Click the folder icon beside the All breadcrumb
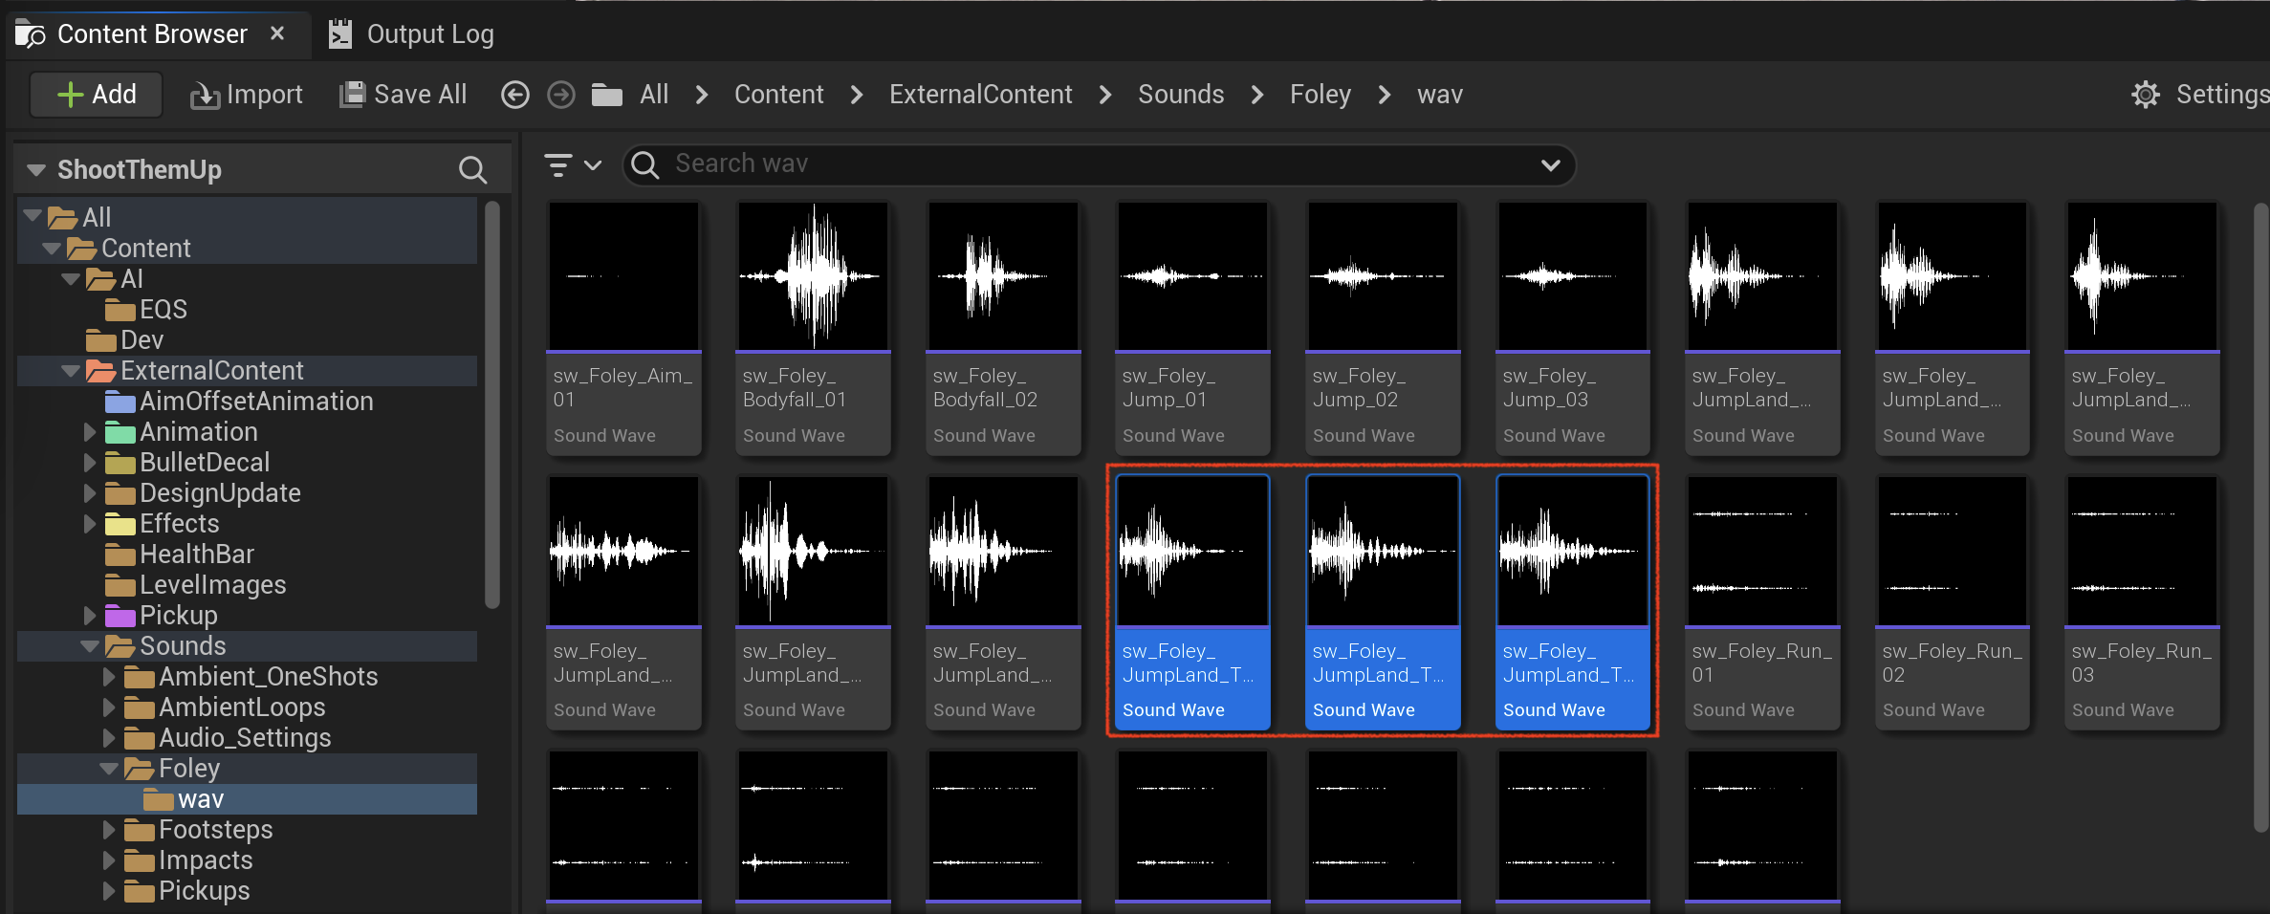 [x=607, y=95]
